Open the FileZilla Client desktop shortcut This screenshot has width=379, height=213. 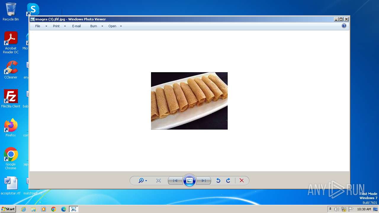click(x=11, y=99)
